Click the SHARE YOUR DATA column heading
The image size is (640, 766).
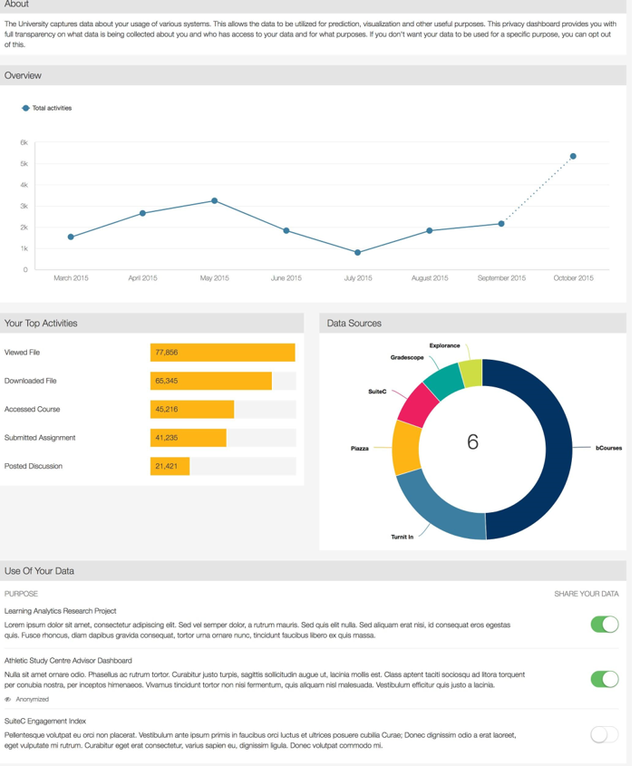pos(587,594)
